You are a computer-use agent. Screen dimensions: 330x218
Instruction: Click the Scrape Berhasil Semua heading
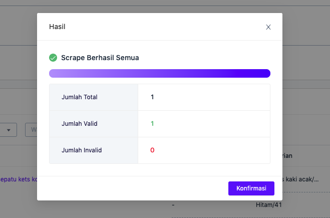(100, 58)
